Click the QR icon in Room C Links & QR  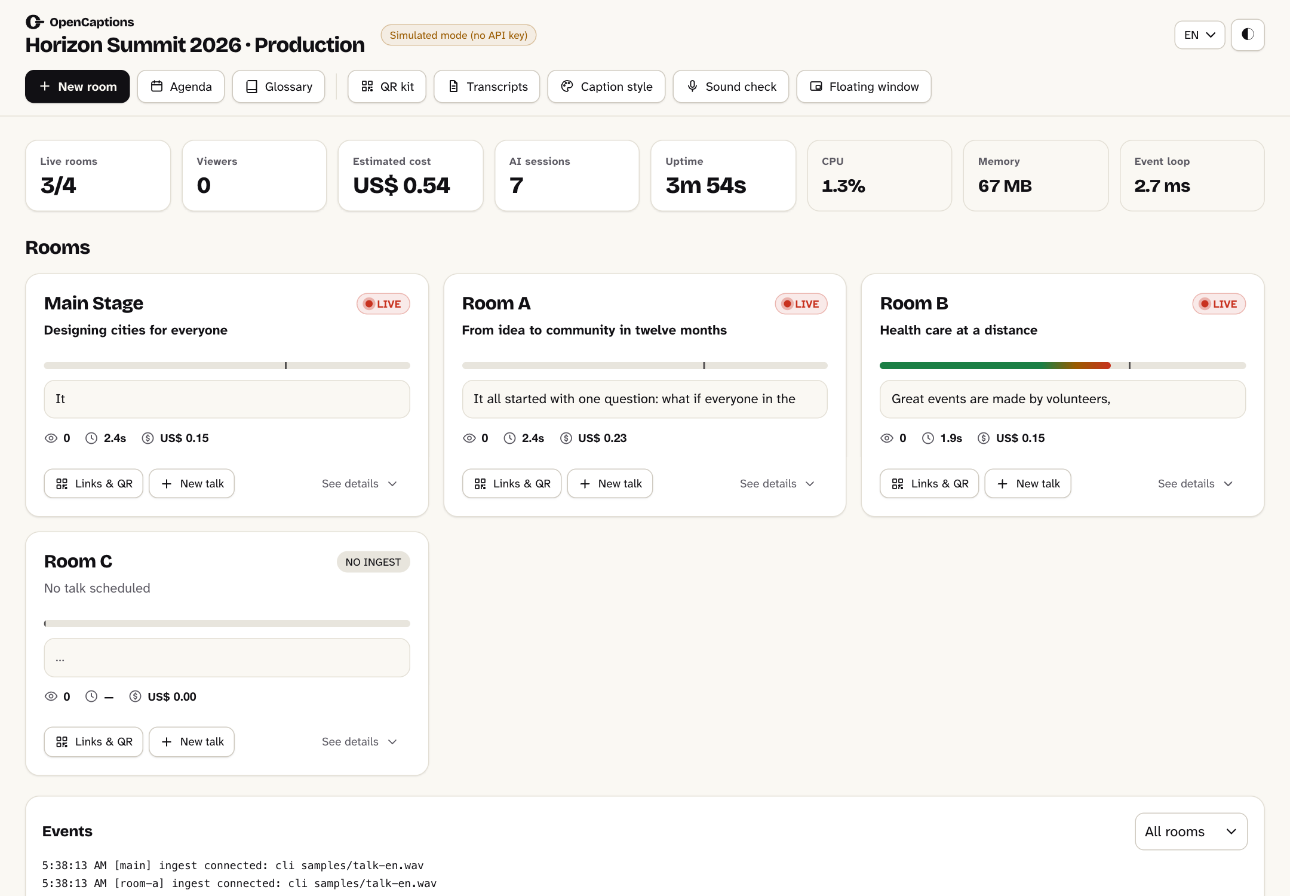62,741
